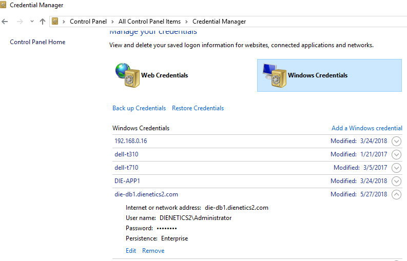The width and height of the screenshot is (407, 261).
Task: Open chevron after All Control Panel Items
Action: coord(187,22)
